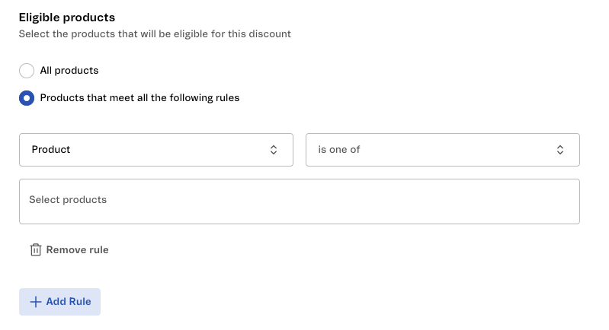Click the trash icon beside Remove rule
This screenshot has height=330, width=609.
(35, 250)
